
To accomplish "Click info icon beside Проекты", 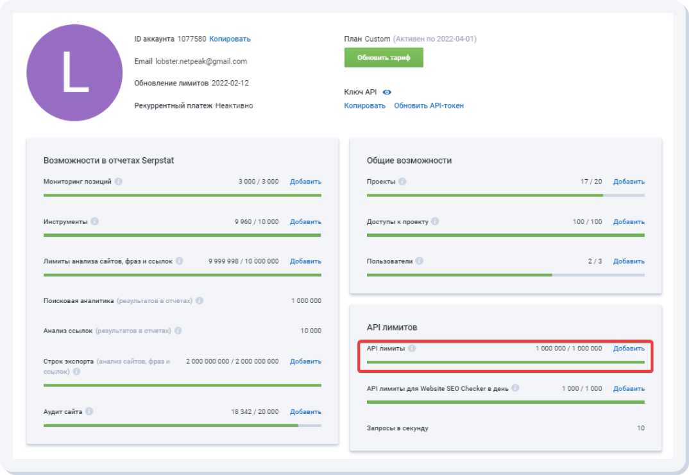I will (402, 182).
